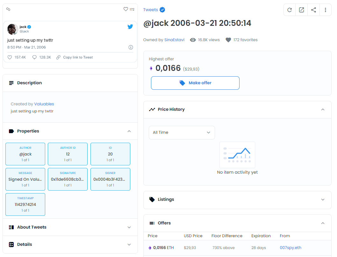Open the external link icon in top toolbar
This screenshot has width=337, height=257.
pos(302,10)
